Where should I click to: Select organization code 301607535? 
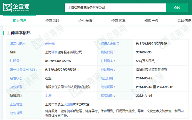tap(144, 52)
